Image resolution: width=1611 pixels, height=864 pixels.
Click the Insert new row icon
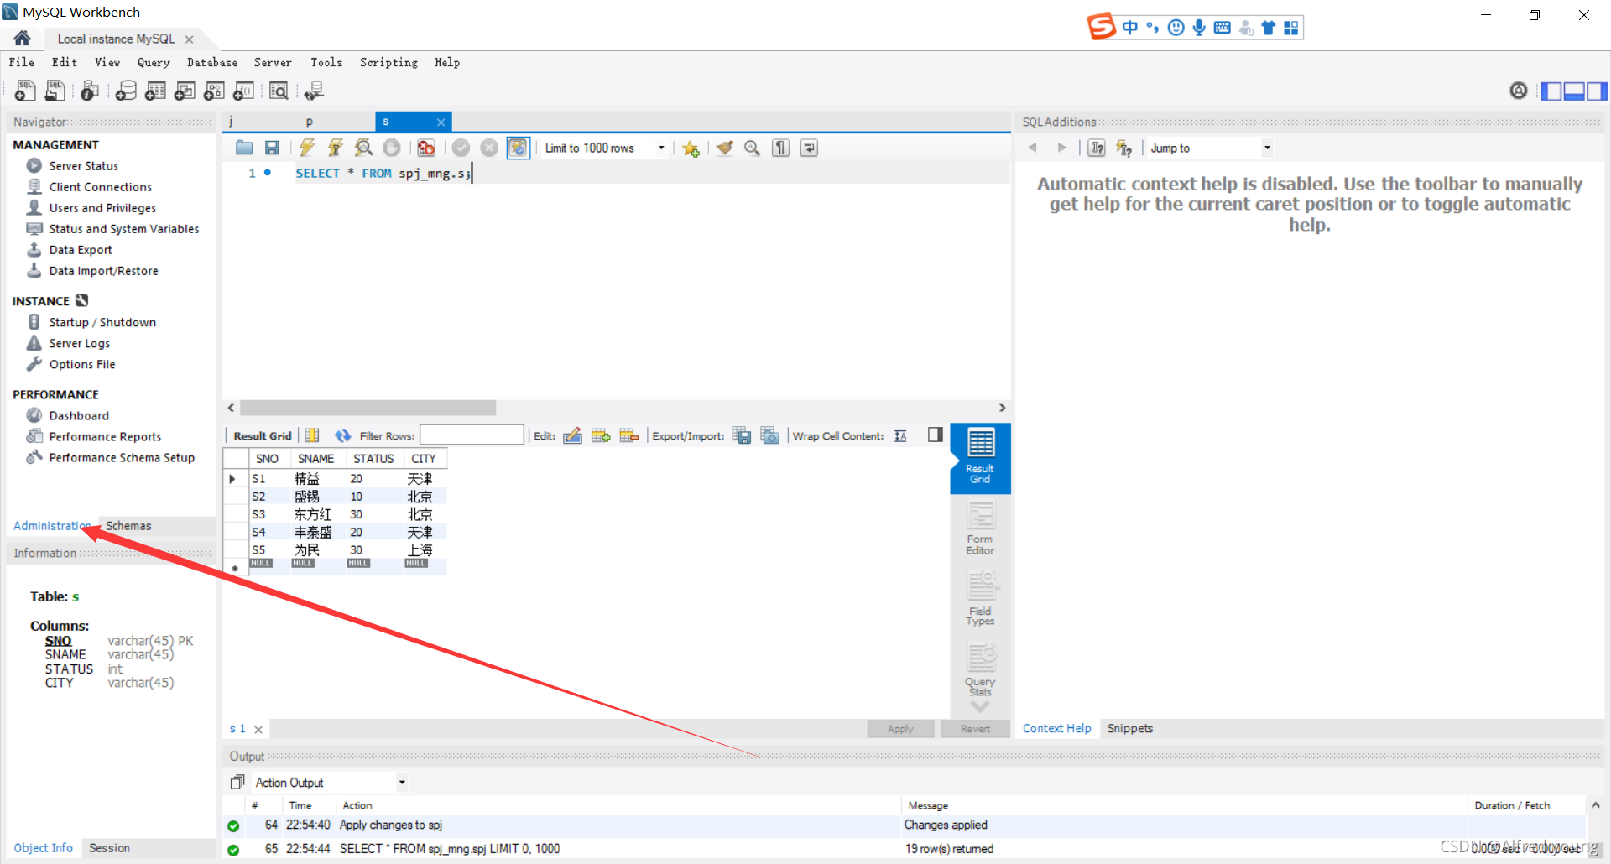pyautogui.click(x=601, y=435)
